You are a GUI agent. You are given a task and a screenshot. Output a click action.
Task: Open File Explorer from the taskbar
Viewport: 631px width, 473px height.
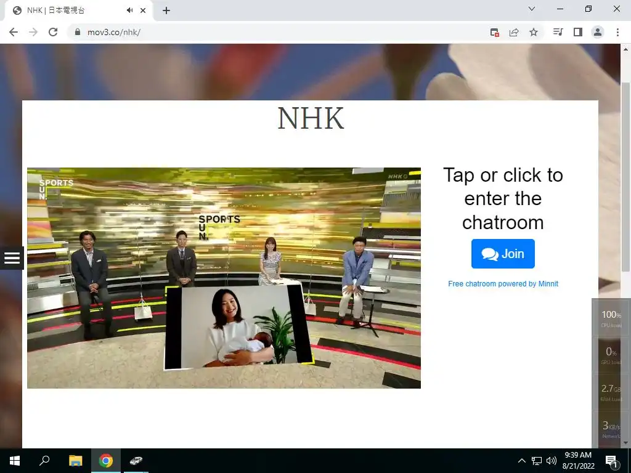75,461
